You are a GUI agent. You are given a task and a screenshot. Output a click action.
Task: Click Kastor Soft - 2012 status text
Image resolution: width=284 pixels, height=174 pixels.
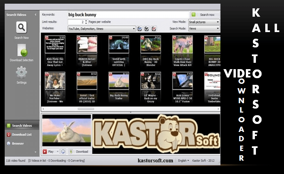[x=203, y=161]
